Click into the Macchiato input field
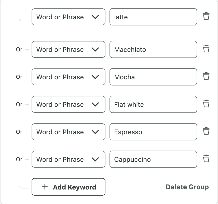The image size is (218, 204). pyautogui.click(x=153, y=49)
